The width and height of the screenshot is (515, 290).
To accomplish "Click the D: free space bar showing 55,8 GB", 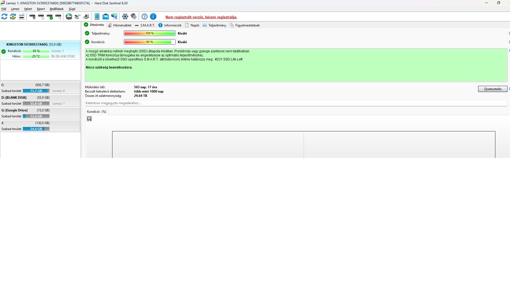I will click(36, 104).
